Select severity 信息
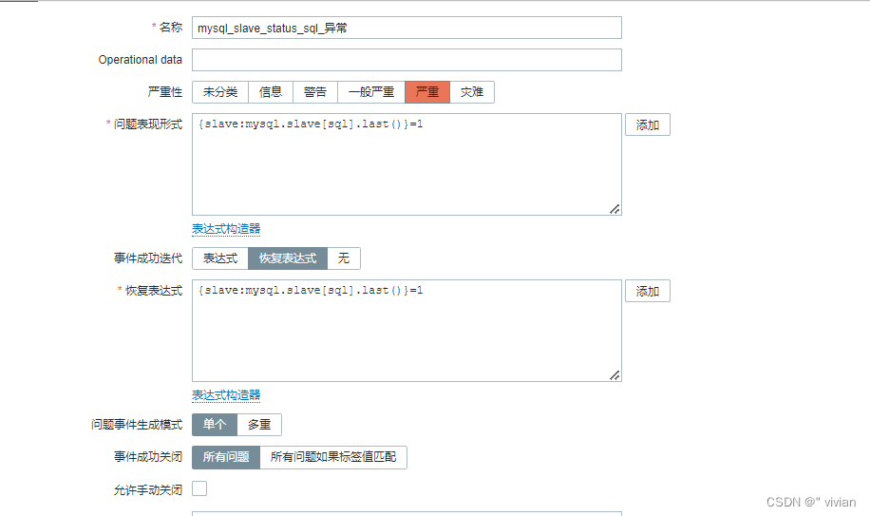This screenshot has width=870, height=516. 271,92
